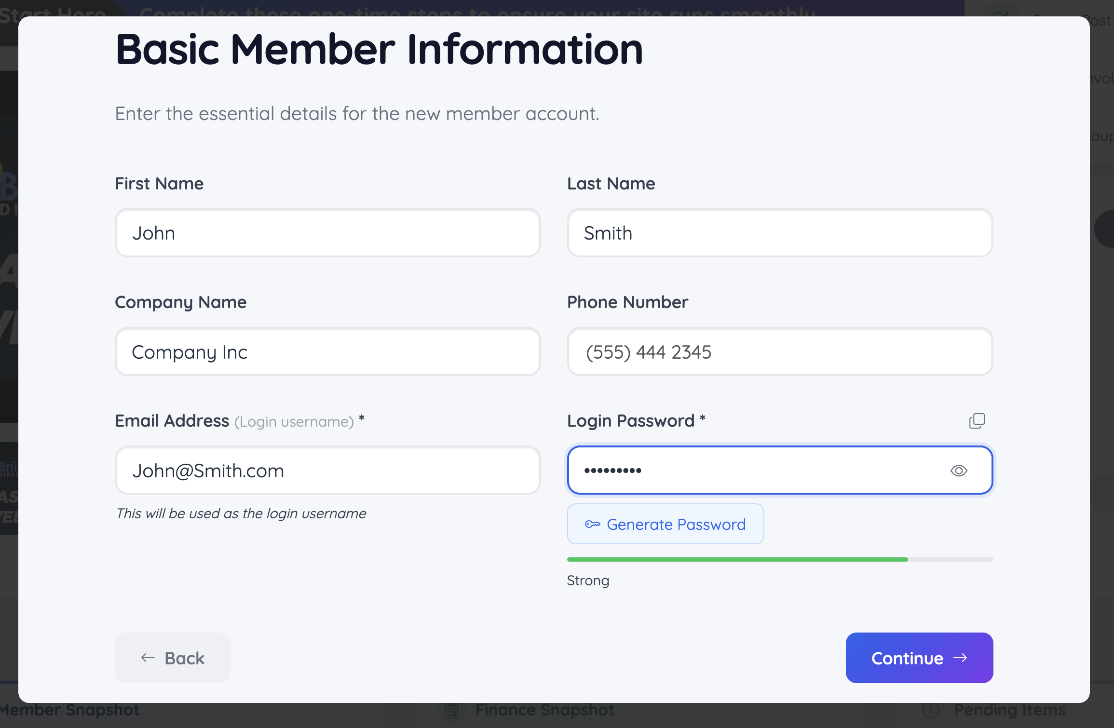Show the password with eye icon

pyautogui.click(x=958, y=471)
